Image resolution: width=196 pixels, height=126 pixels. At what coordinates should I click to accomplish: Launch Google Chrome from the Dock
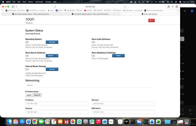(35, 122)
